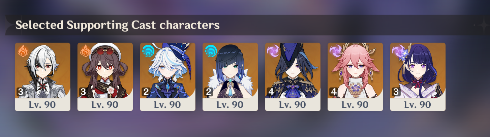Click the Electro icon on the tricorn-hat character's card
This screenshot has height=137, width=490.
(x=273, y=51)
